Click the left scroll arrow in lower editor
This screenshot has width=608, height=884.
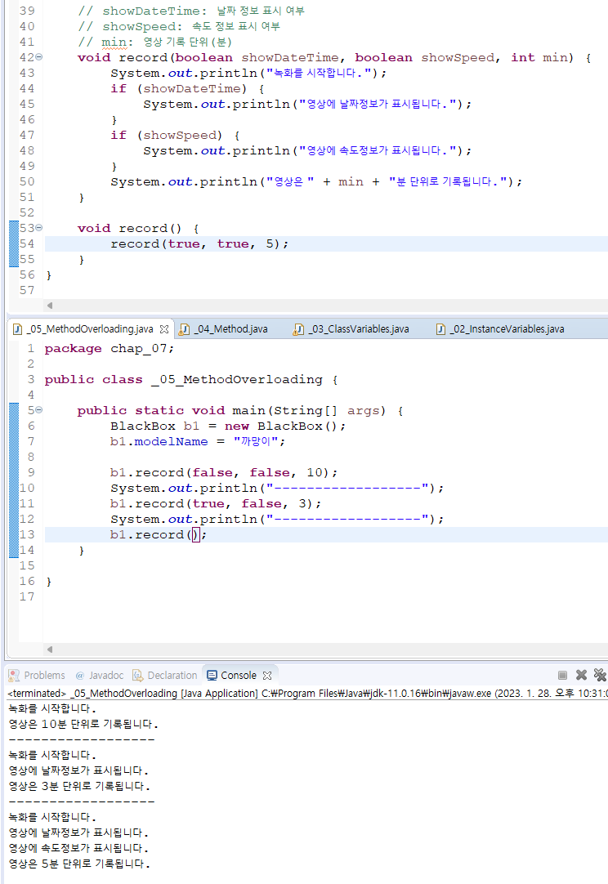tap(50, 650)
